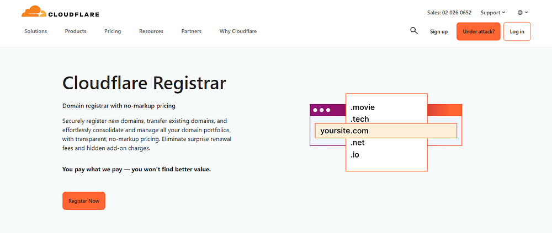This screenshot has height=233, width=552.
Task: Open the Resources menu
Action: (151, 31)
